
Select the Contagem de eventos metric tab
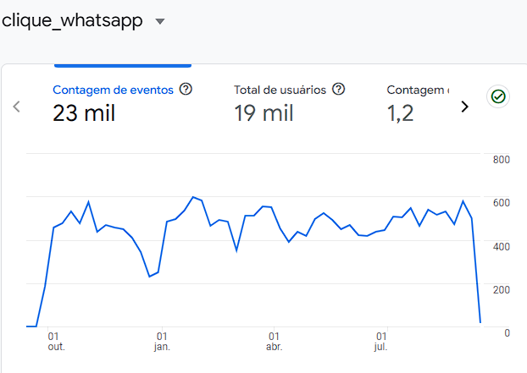(113, 90)
